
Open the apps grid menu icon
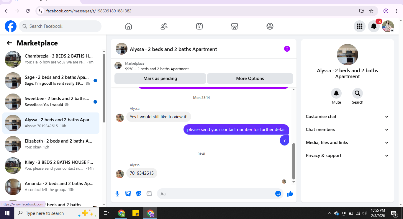360,26
